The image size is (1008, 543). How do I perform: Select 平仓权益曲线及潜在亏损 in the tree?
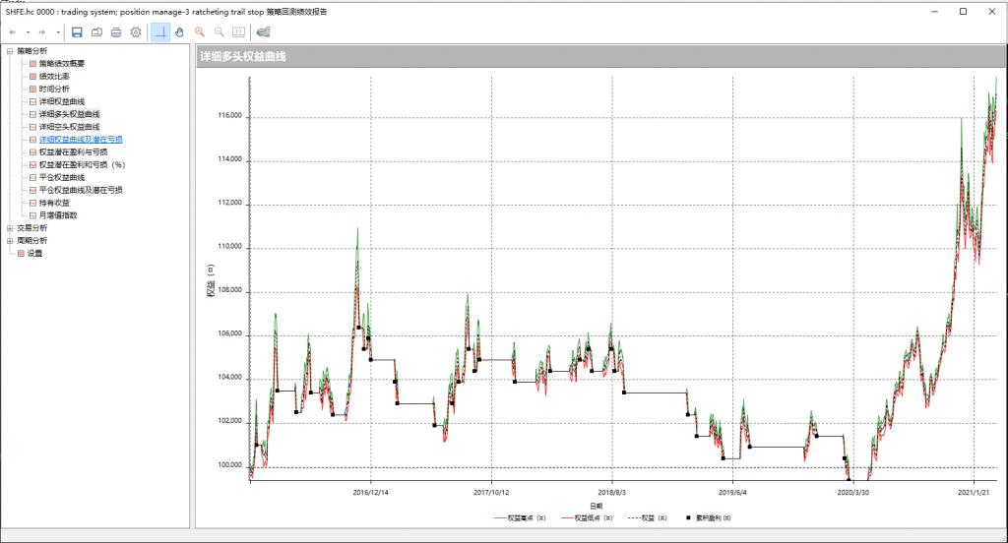point(81,190)
